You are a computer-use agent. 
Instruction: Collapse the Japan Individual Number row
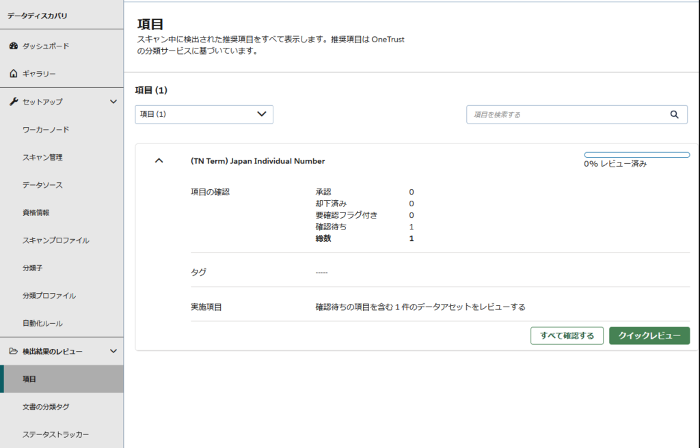pyautogui.click(x=159, y=160)
